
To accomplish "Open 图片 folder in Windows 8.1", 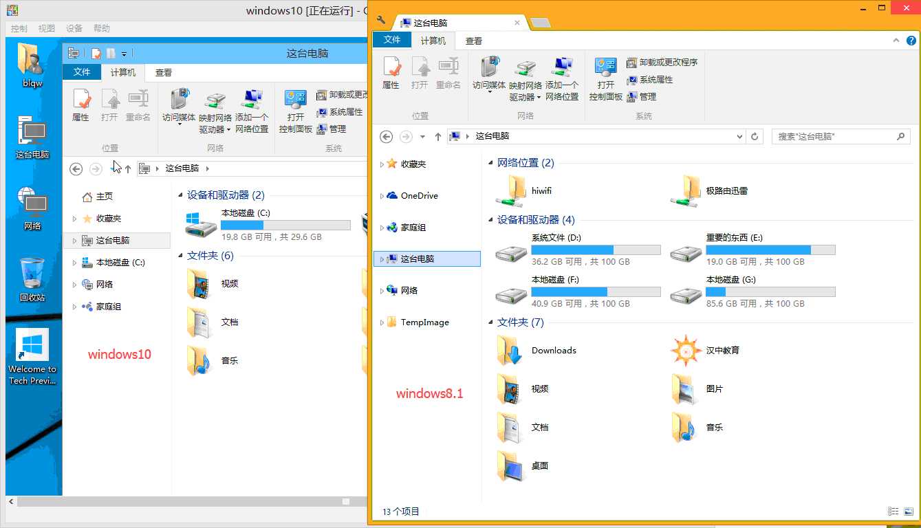I will [x=697, y=389].
